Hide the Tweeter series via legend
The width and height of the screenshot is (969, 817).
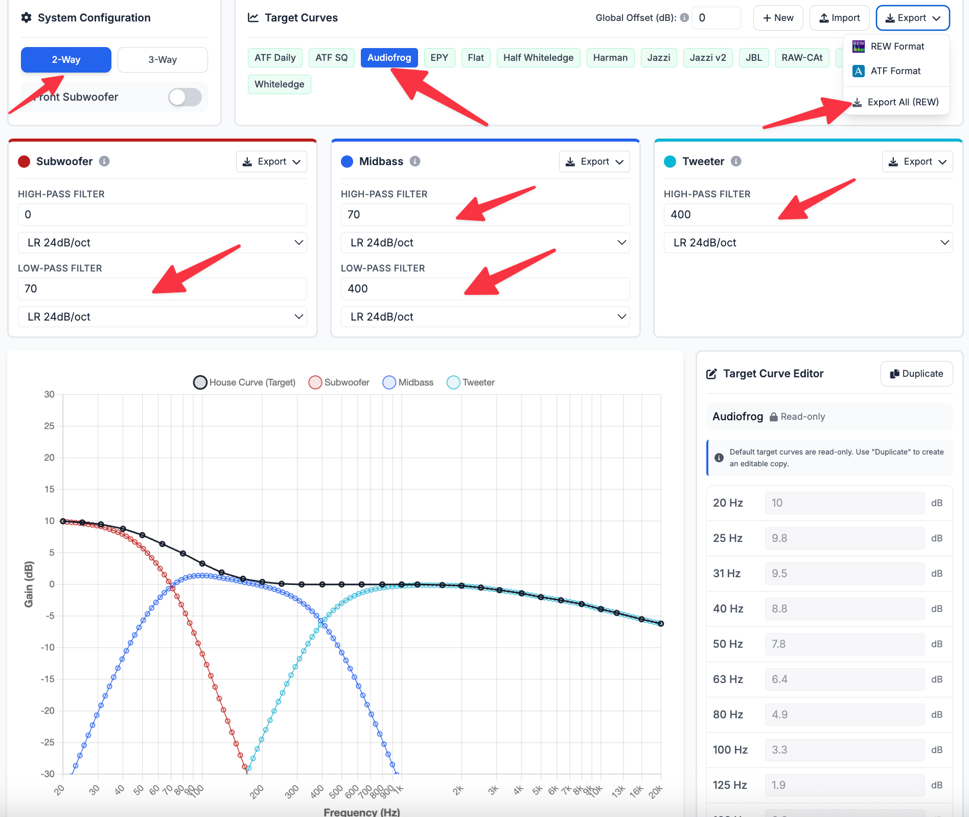click(470, 382)
